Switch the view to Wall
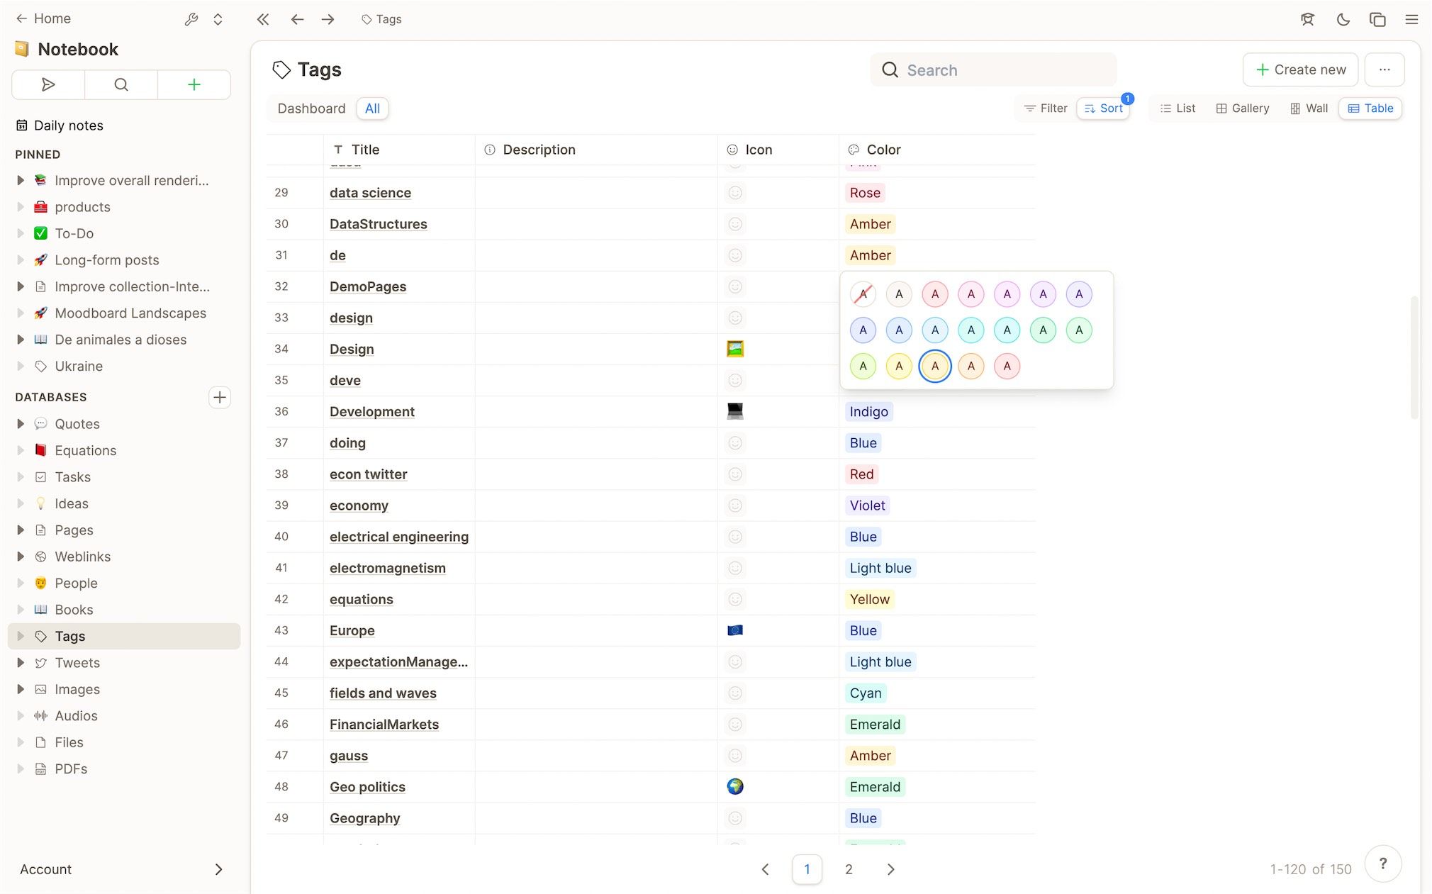The height and width of the screenshot is (894, 1432). (x=1308, y=108)
